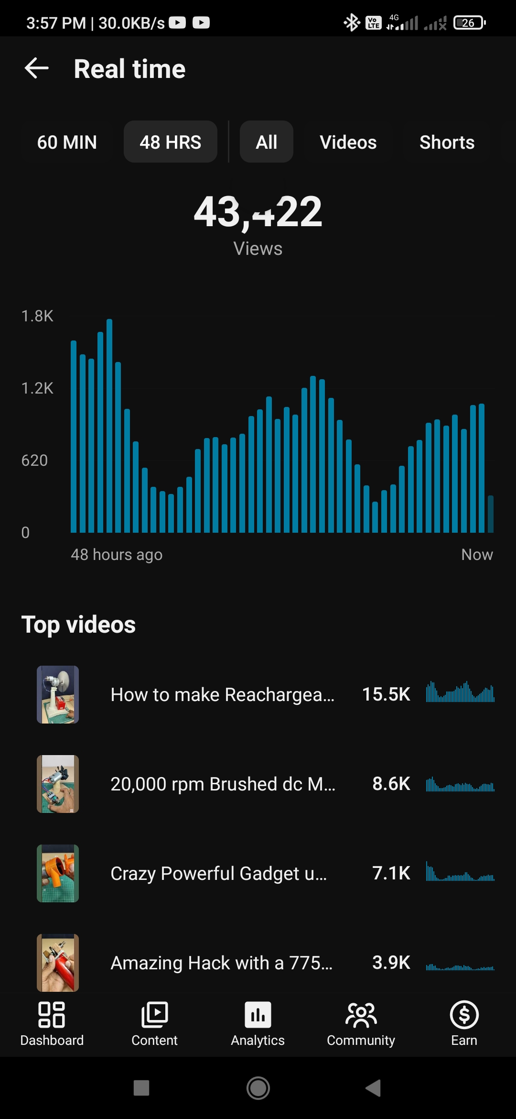Select the All content filter chip
This screenshot has height=1119, width=516.
coord(267,142)
